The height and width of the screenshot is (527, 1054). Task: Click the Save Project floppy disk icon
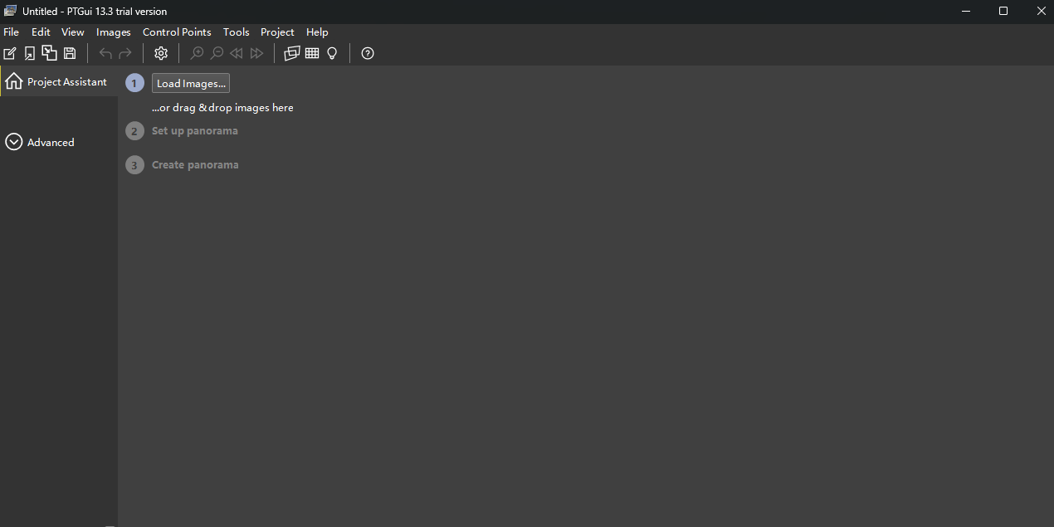70,53
